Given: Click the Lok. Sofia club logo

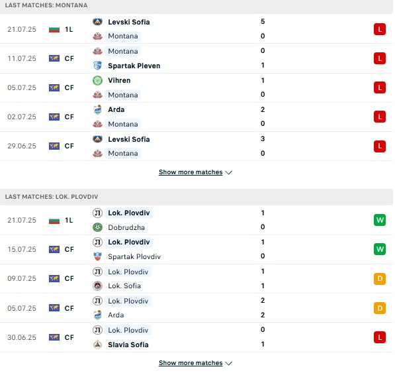Looking at the screenshot, I should (97, 286).
